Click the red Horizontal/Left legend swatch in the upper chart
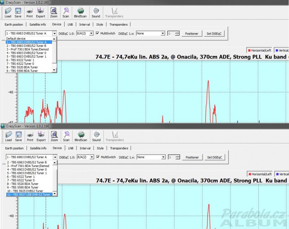 click(249, 50)
